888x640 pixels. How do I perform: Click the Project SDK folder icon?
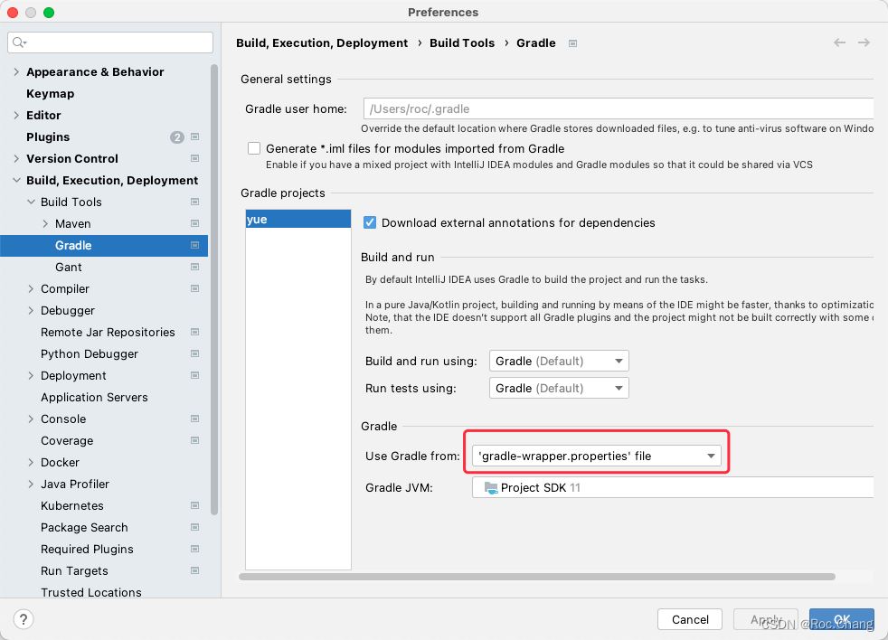[490, 487]
